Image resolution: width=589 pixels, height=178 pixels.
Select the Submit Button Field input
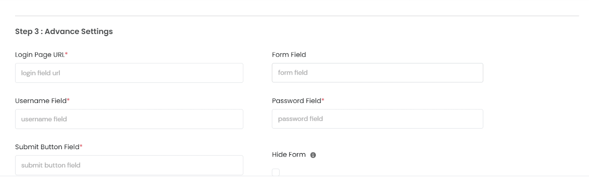[129, 165]
